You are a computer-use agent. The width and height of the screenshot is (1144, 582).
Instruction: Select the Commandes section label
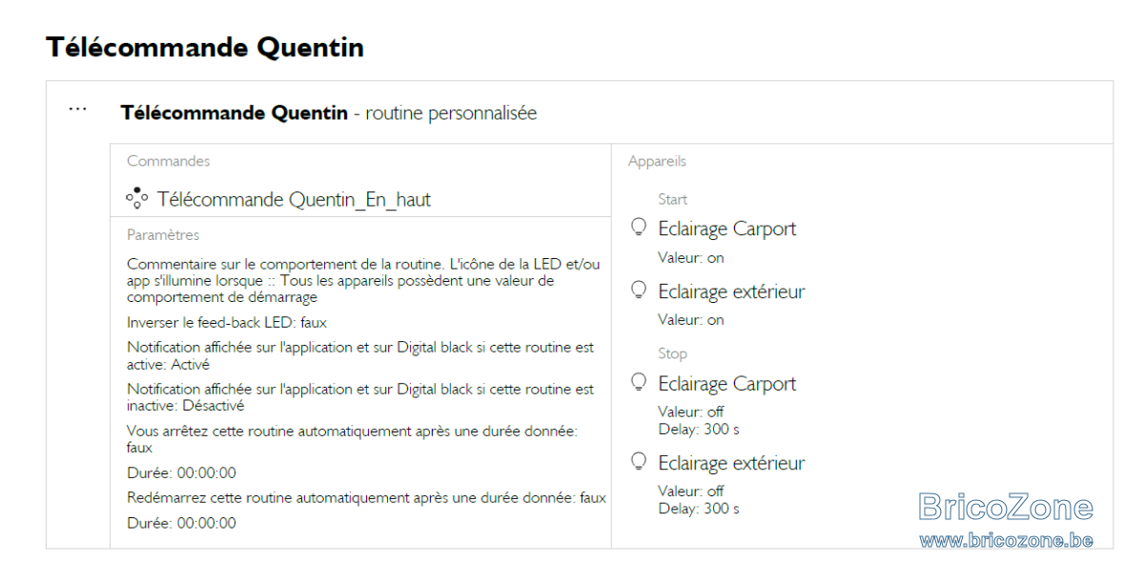pyautogui.click(x=169, y=162)
